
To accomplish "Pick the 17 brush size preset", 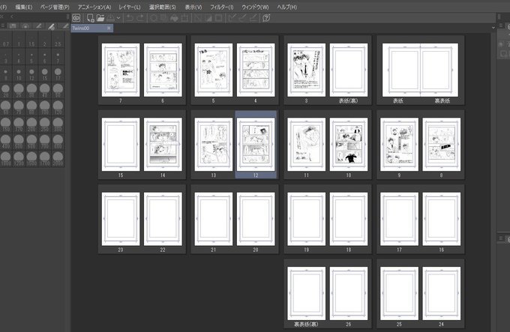I will pyautogui.click(x=58, y=73).
